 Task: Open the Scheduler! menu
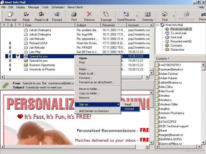pyautogui.click(x=58, y=7)
